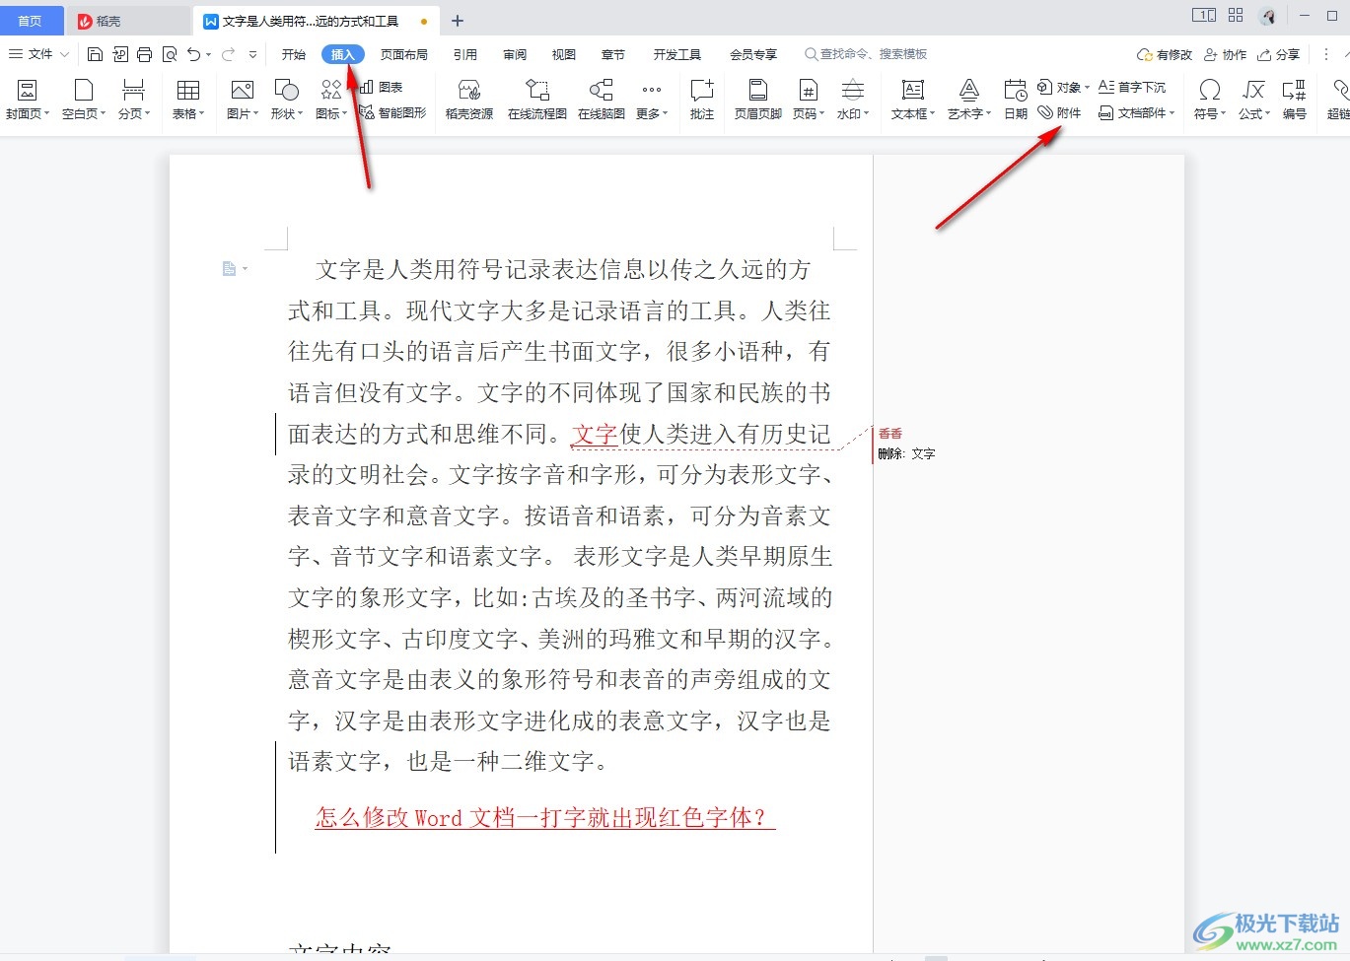Open the 文件 file menu
Image resolution: width=1350 pixels, height=961 pixels.
click(x=39, y=54)
